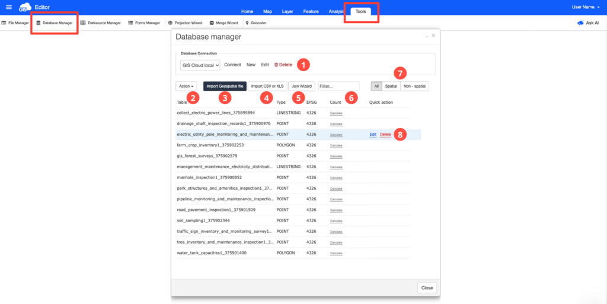Create New database connection
This screenshot has width=607, height=304.
(x=251, y=65)
